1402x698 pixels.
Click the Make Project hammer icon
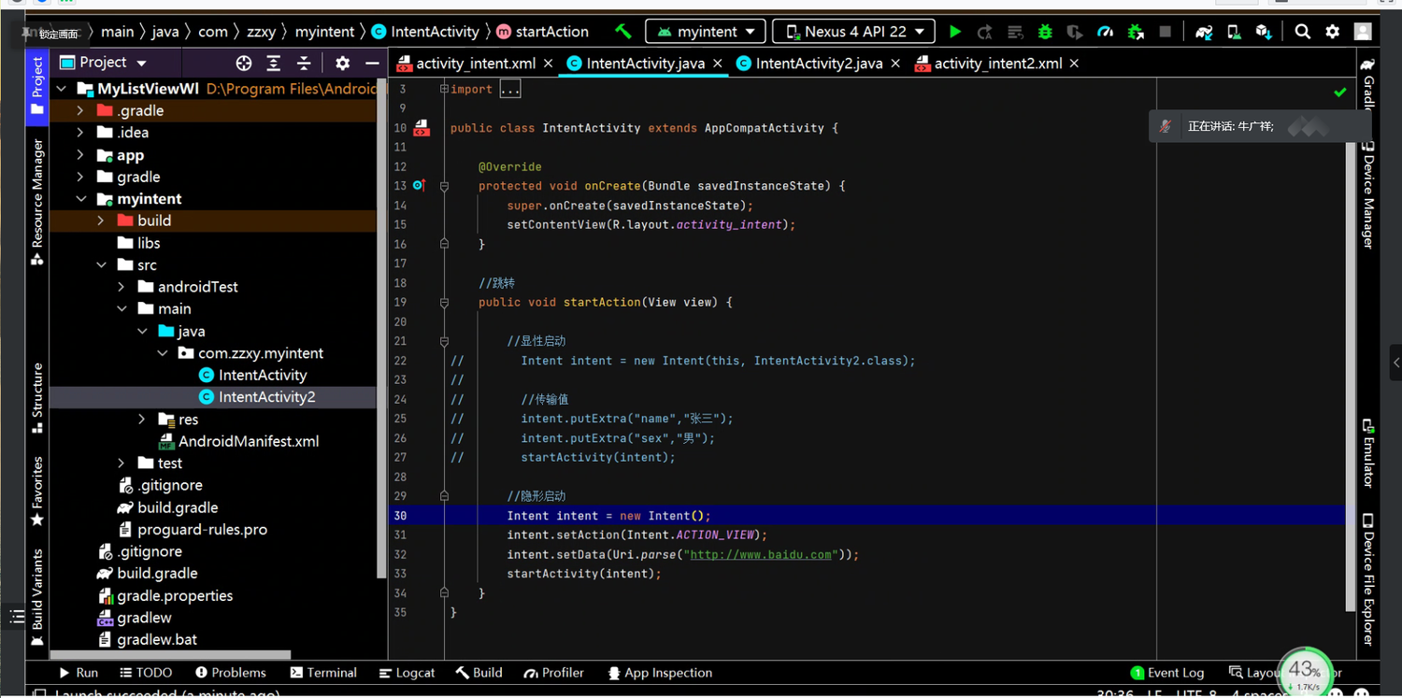pos(623,32)
